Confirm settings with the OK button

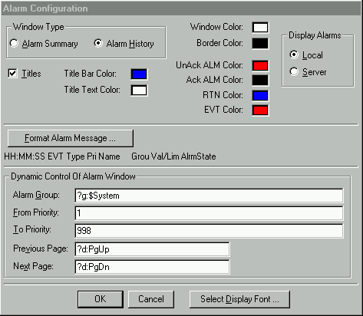pyautogui.click(x=101, y=299)
